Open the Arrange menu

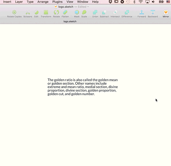[43, 2]
